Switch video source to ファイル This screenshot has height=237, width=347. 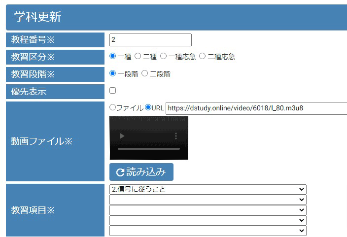tap(113, 107)
